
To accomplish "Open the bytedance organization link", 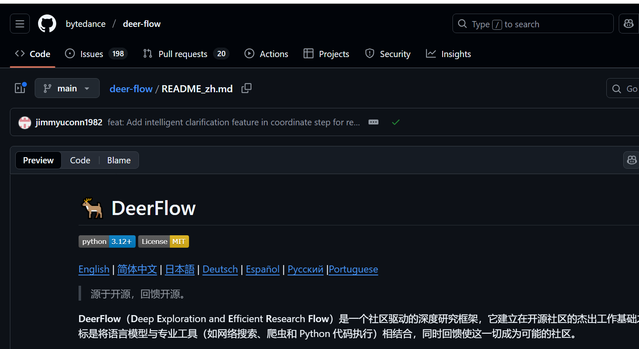I will [86, 24].
